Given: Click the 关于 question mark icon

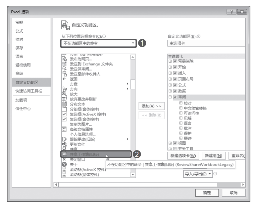Looking at the screenshot, I should pos(64,164).
